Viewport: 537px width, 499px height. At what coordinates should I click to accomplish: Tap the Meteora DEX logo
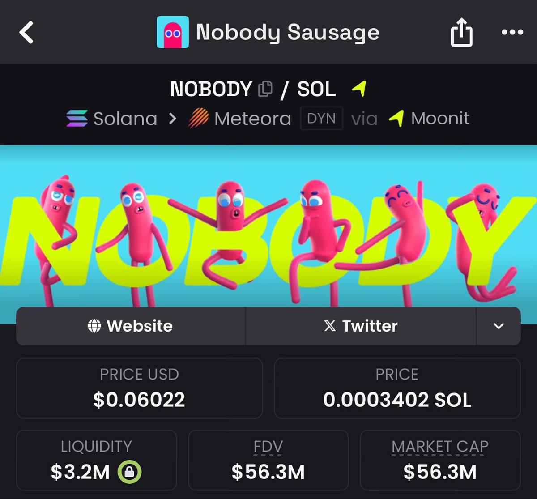[198, 119]
